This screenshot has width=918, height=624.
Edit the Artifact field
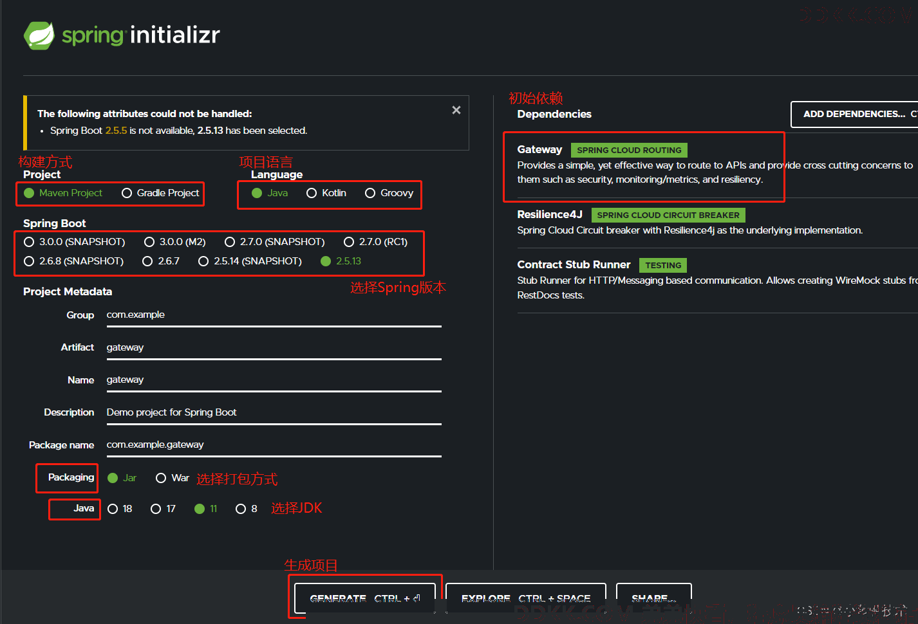tap(274, 347)
